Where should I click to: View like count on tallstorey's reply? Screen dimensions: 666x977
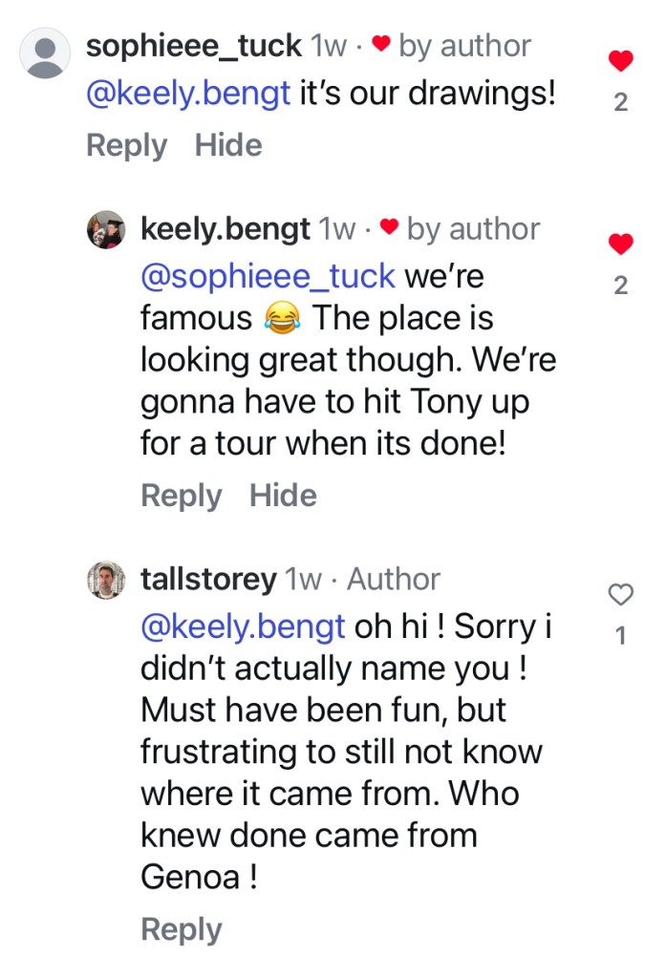(x=620, y=635)
